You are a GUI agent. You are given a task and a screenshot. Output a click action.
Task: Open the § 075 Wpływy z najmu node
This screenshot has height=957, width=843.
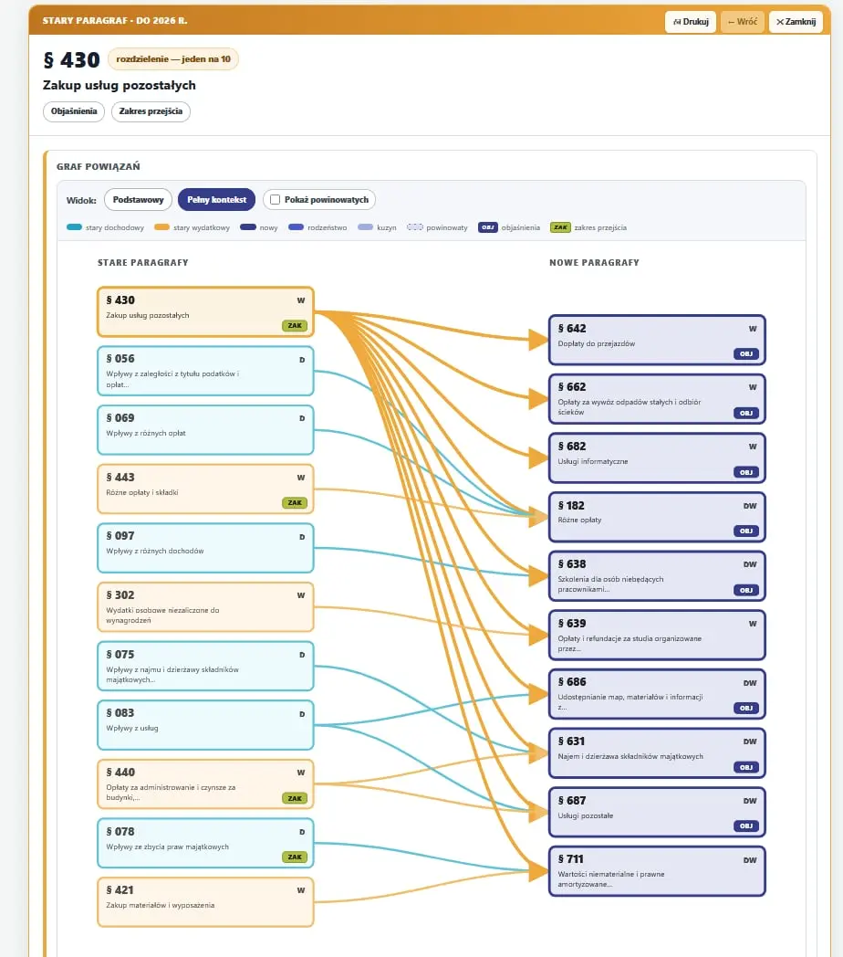point(205,666)
